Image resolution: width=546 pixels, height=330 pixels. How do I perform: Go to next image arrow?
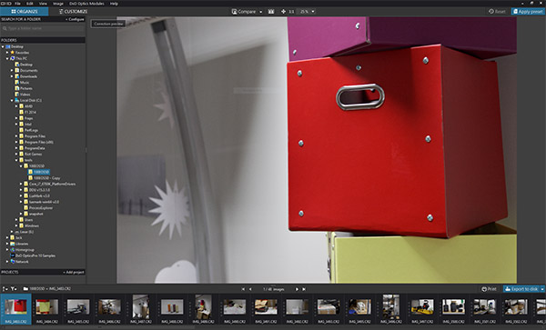(x=297, y=289)
